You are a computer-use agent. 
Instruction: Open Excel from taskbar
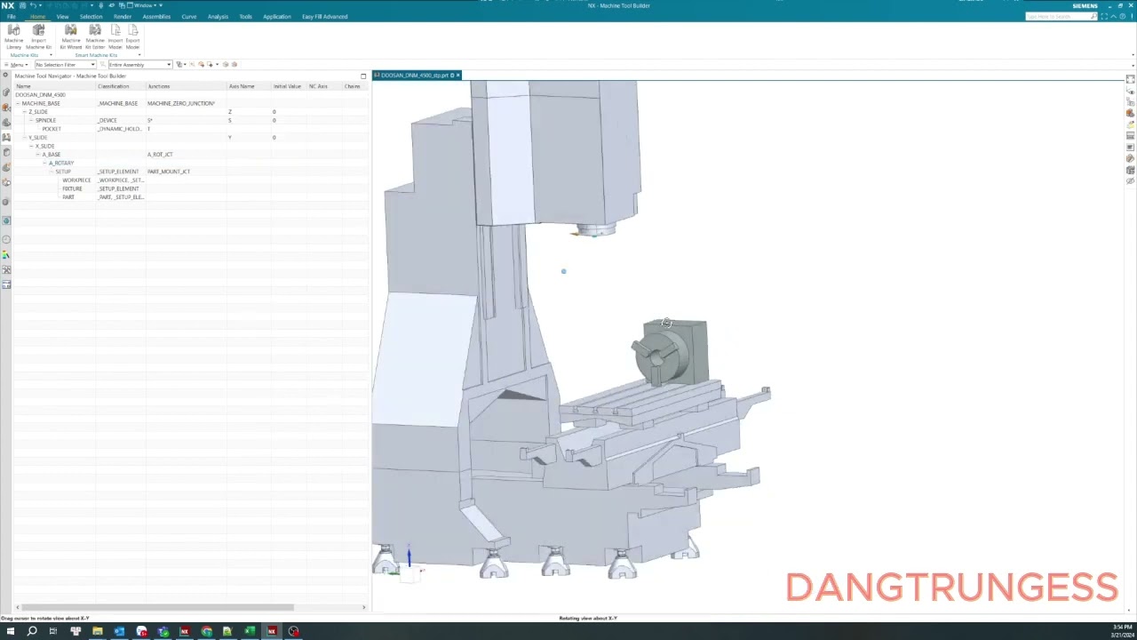(250, 631)
